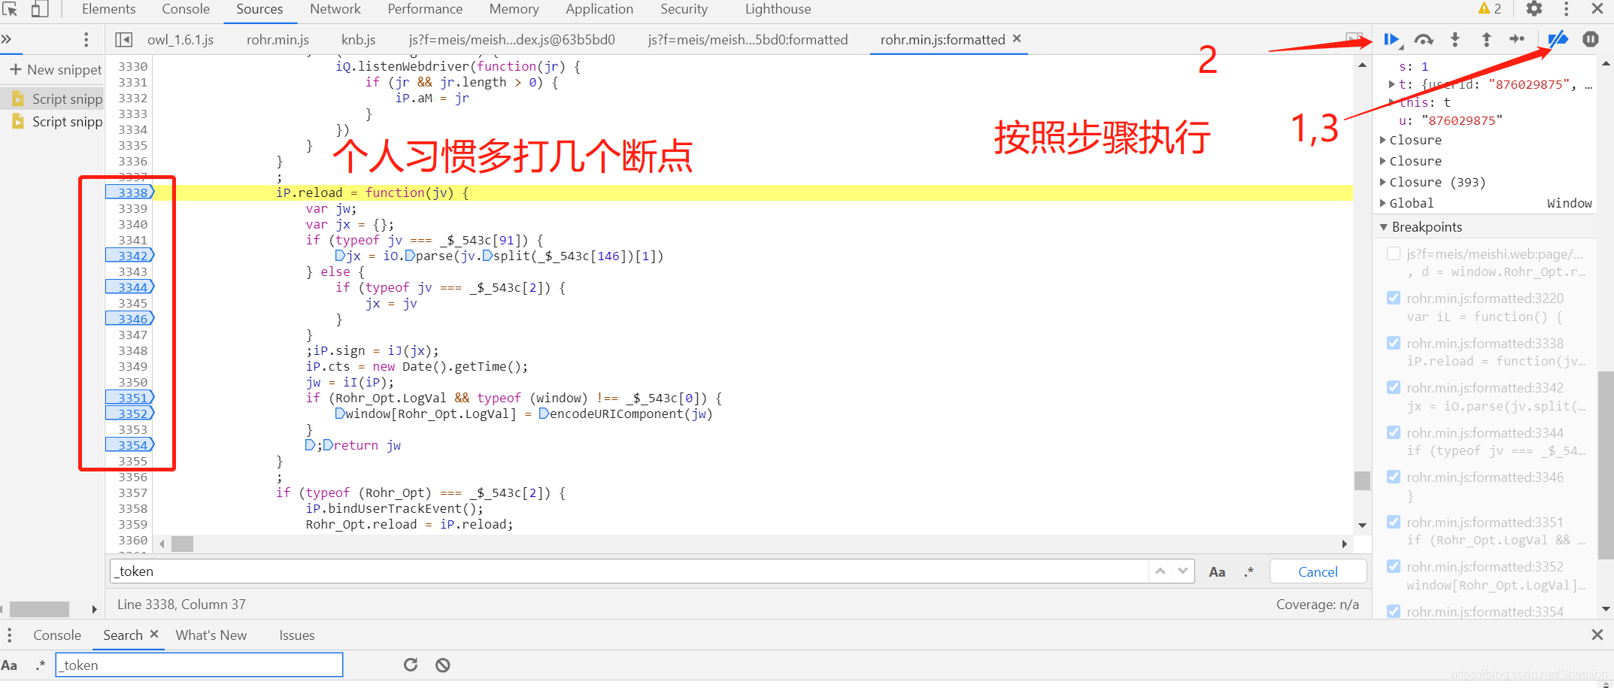Focus the _token find-in-file input
Screen dimensions: 1614x688
(629, 571)
